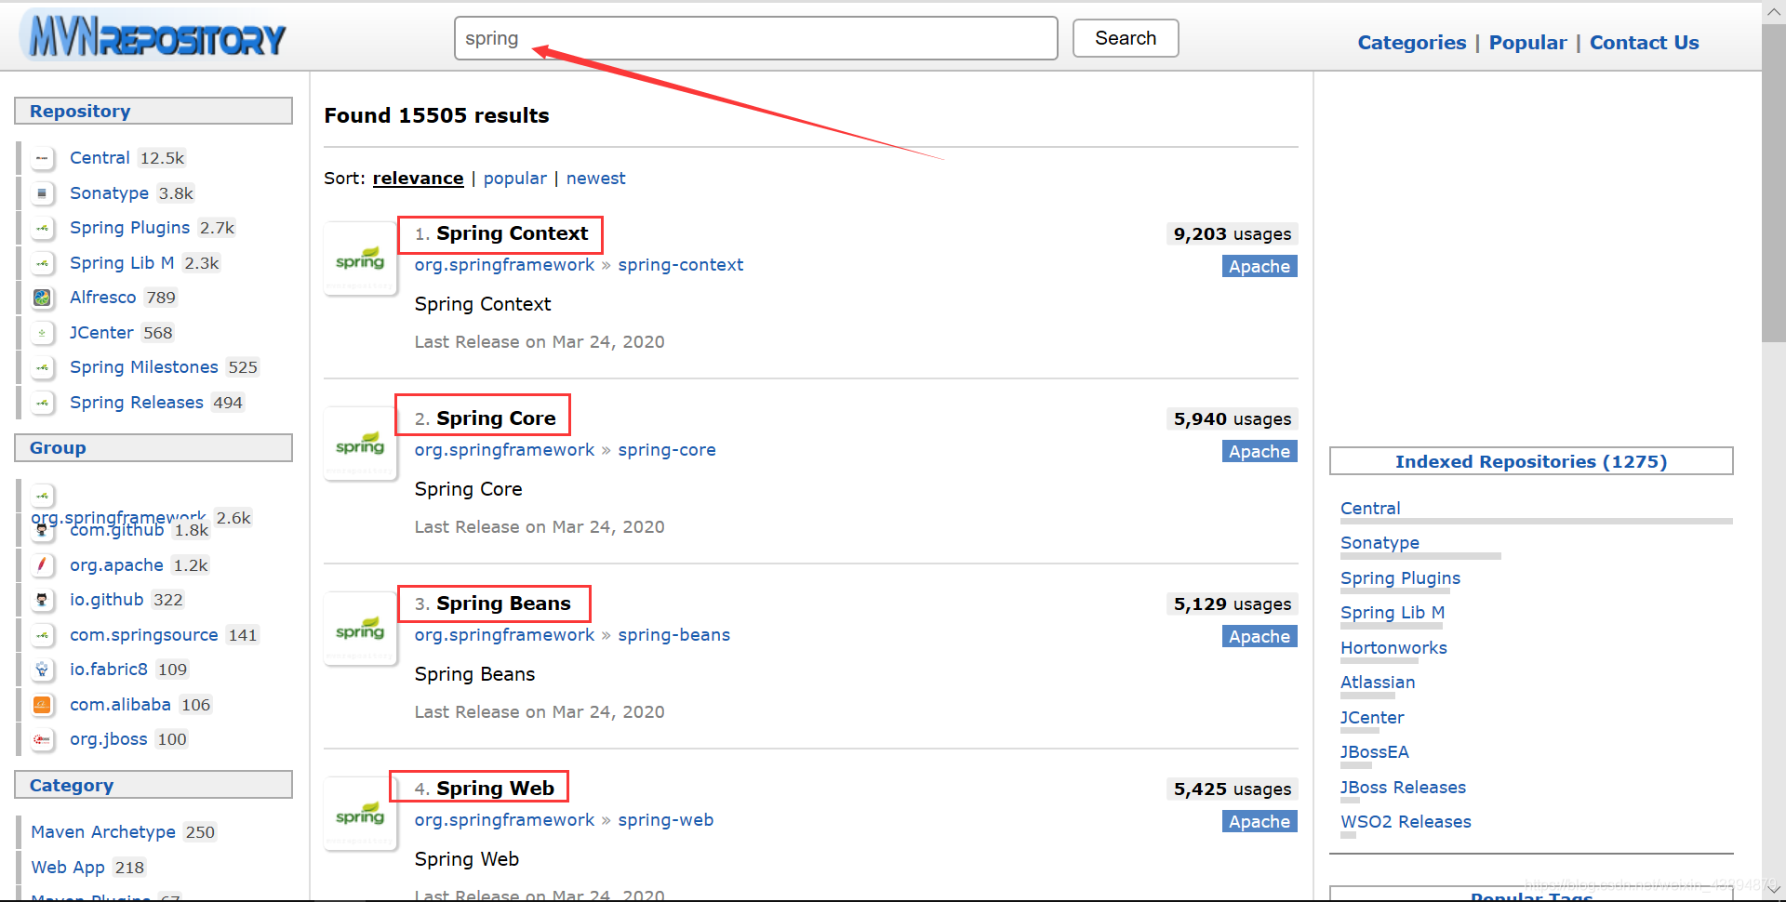1786x902 pixels.
Task: Filter by com.alibaba group
Action: (120, 705)
